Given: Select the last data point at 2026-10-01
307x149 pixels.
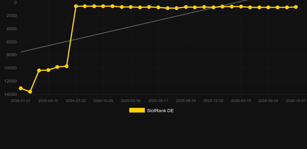Looking at the screenshot, I should point(296,7).
